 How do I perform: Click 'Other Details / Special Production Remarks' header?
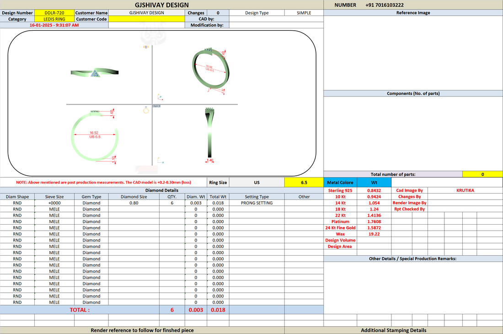[x=413, y=259]
